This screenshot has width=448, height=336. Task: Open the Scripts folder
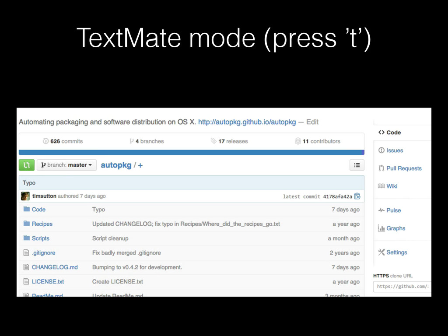(x=41, y=238)
